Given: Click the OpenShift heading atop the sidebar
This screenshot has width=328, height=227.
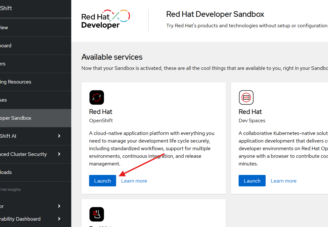Looking at the screenshot, I should pos(6,8).
